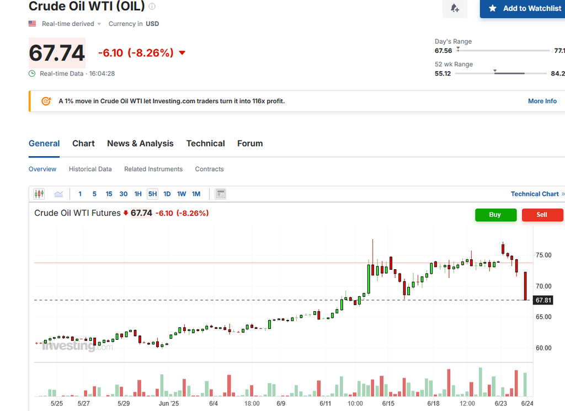Viewport: 565px width, 411px height.
Task: Click the green Buy button
Action: pos(496,215)
